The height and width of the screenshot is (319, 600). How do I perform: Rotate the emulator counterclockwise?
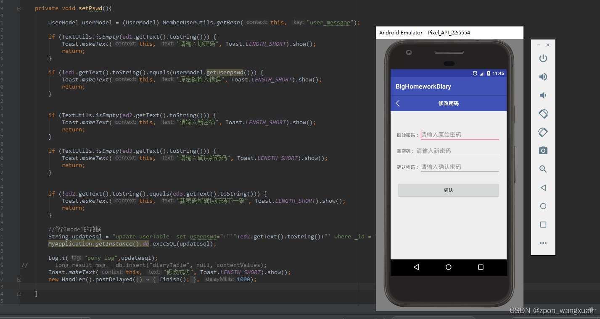(543, 113)
